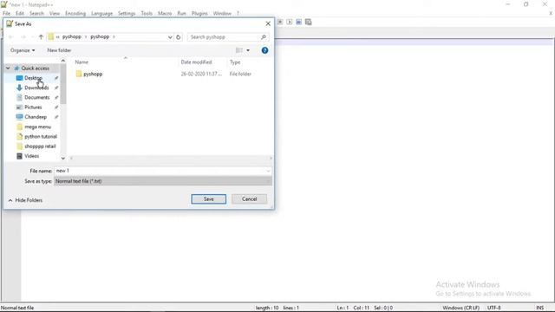Click the New folder button
The width and height of the screenshot is (555, 312).
click(59, 50)
